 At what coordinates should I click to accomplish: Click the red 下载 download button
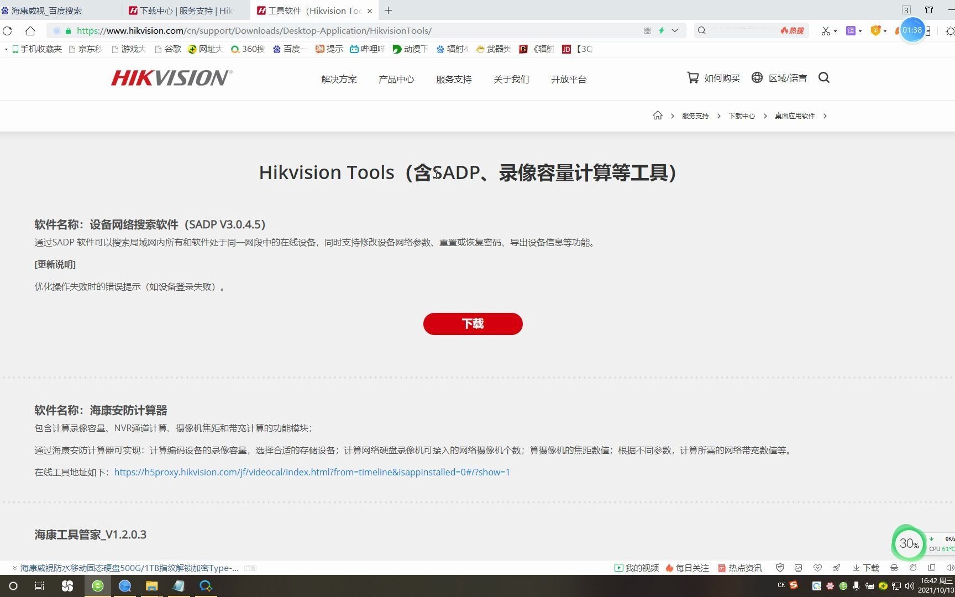click(473, 323)
